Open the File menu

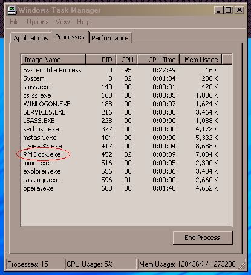pyautogui.click(x=15, y=22)
